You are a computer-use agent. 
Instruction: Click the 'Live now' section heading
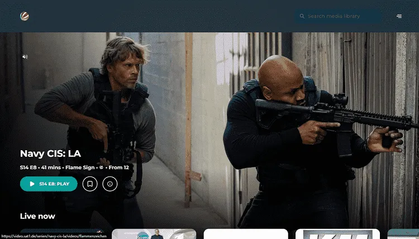tap(37, 216)
